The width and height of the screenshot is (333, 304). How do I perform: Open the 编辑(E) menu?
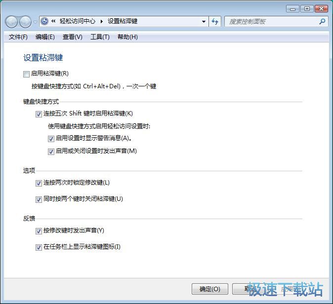point(45,37)
